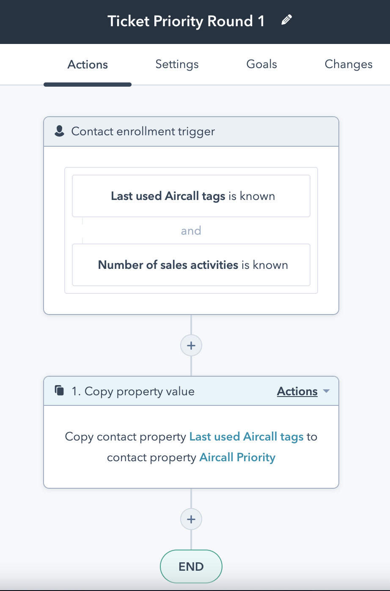The width and height of the screenshot is (390, 591).
Task: Click the Contact enrollment trigger header title
Action: pos(143,131)
